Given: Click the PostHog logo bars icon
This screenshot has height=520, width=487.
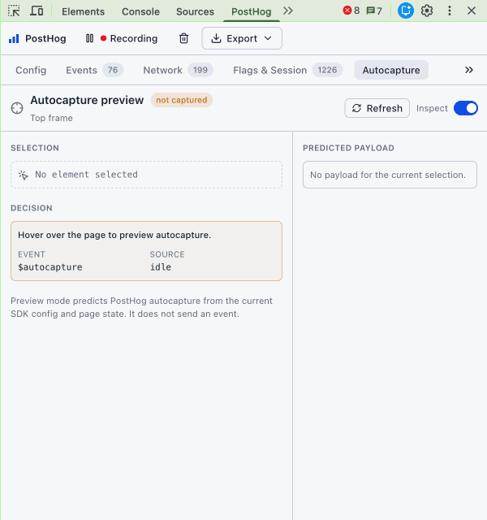Looking at the screenshot, I should (x=14, y=38).
